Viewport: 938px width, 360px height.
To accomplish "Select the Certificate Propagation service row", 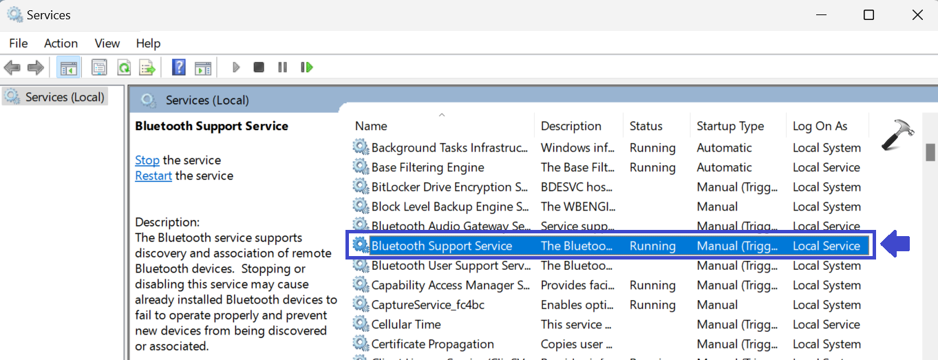I will pyautogui.click(x=432, y=344).
